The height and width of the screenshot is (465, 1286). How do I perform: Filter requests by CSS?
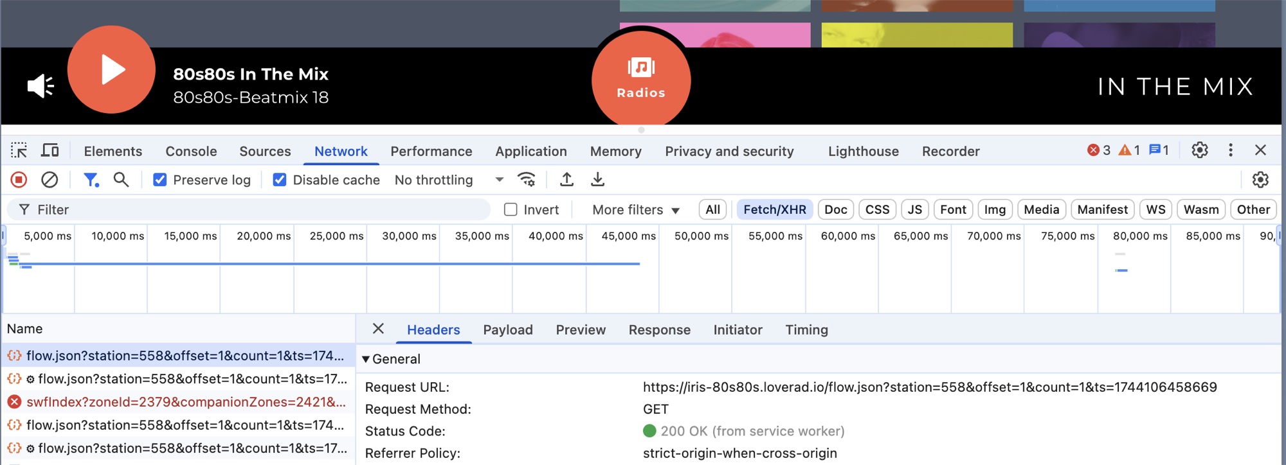(877, 209)
